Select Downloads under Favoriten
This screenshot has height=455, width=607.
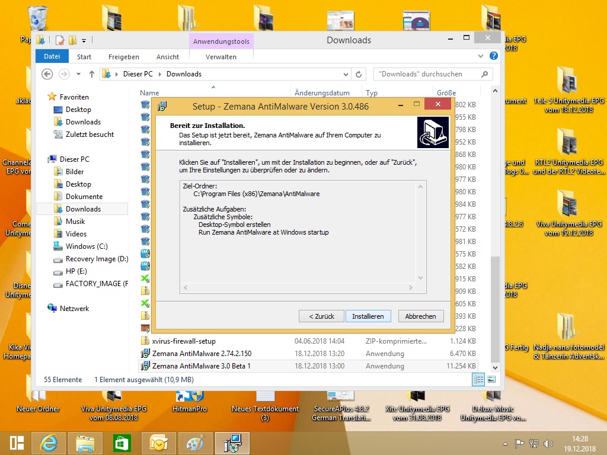pos(83,122)
